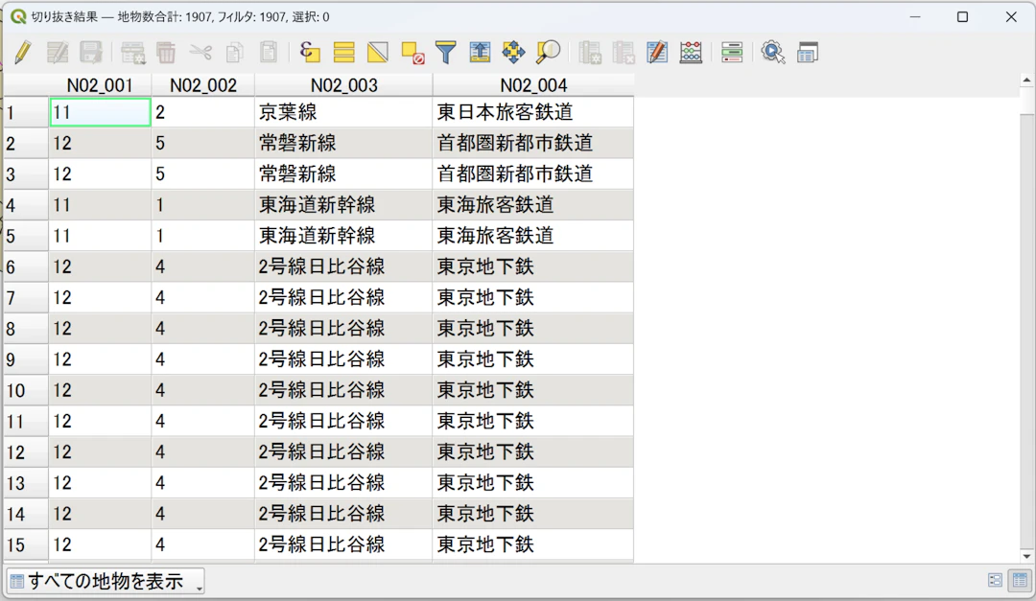Click the scroll up arrow of the table

pos(1026,81)
